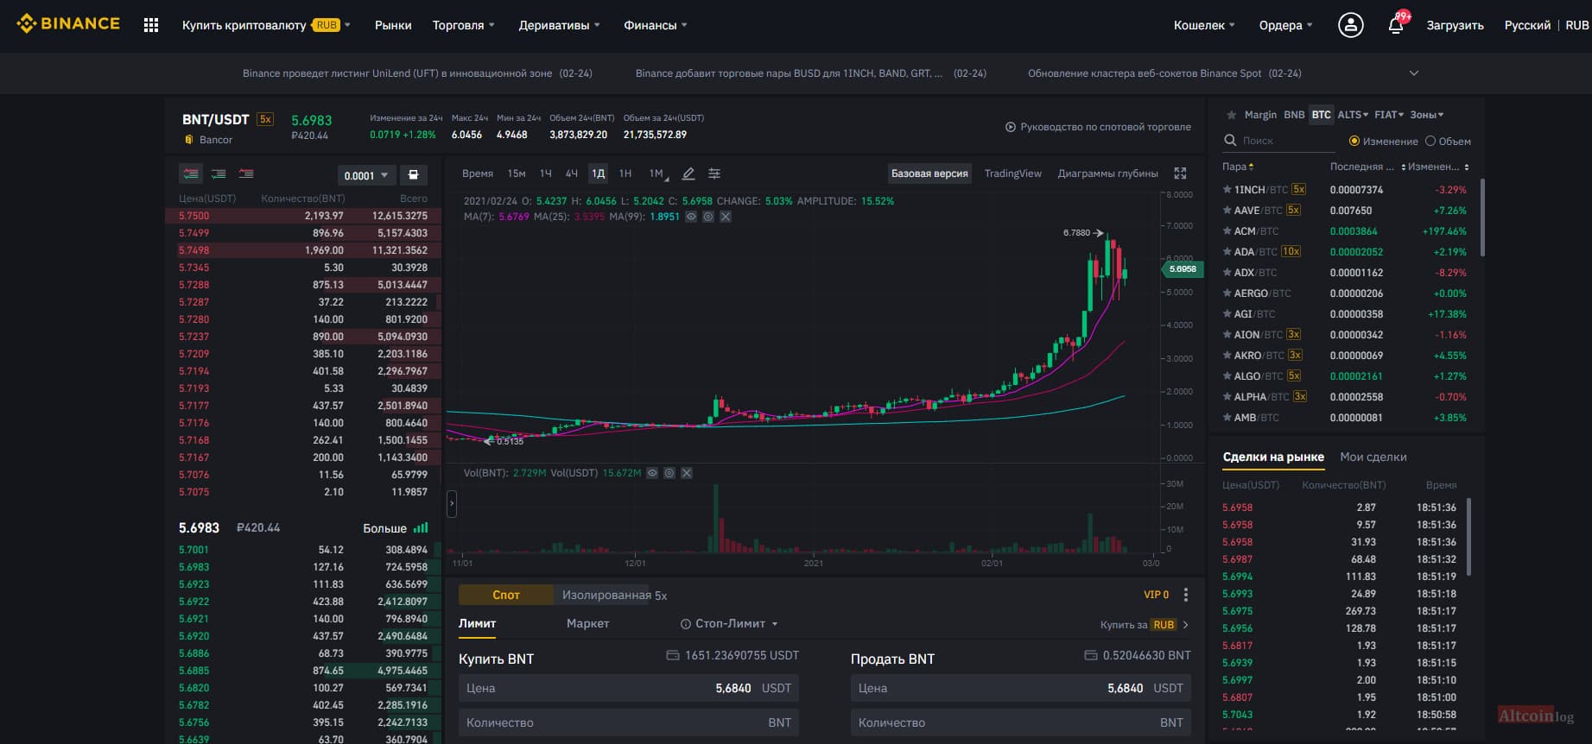Show both bids and asks order book view
Viewport: 1592px width, 744px height.
coord(191,173)
